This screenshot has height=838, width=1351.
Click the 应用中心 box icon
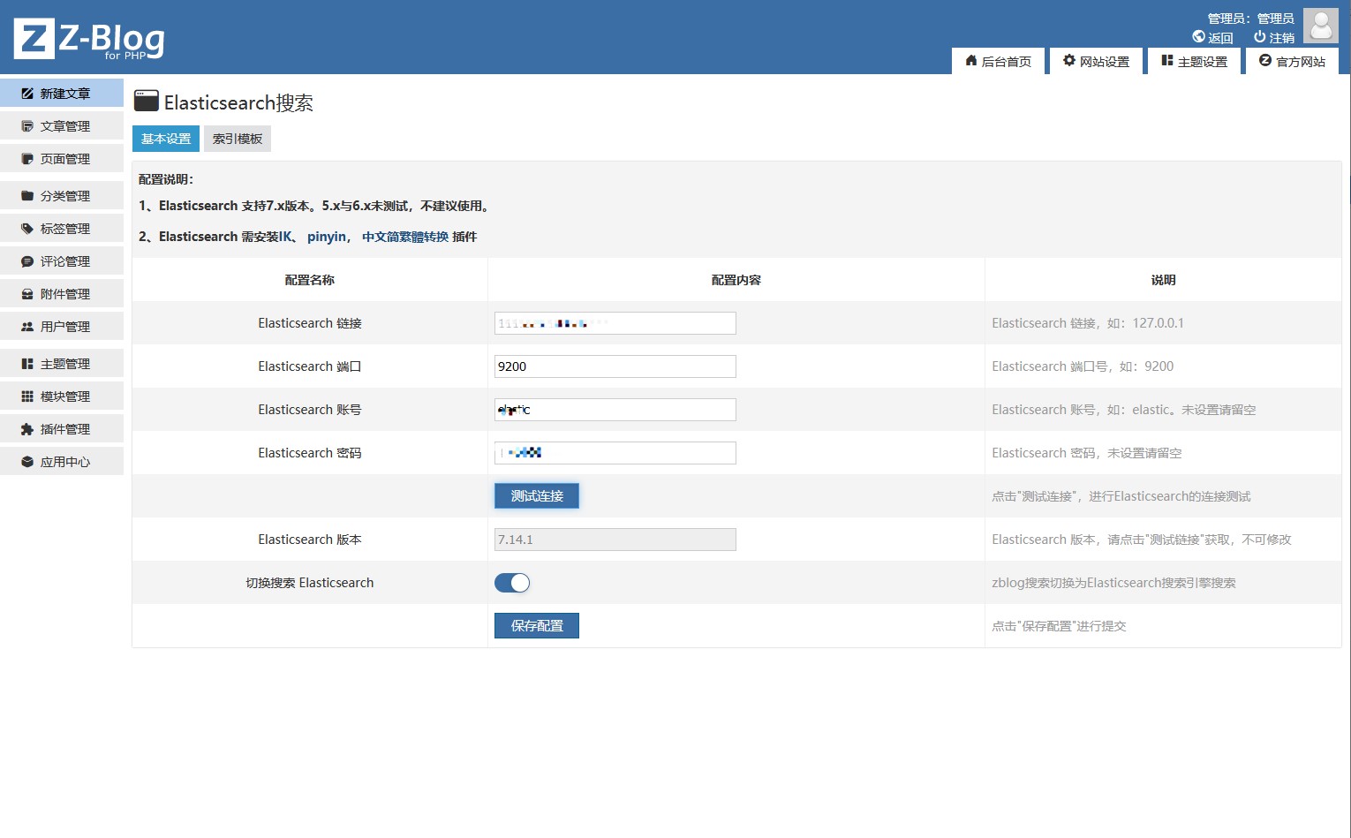tap(27, 462)
